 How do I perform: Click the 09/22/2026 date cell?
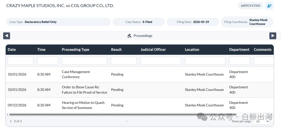[x=17, y=105]
